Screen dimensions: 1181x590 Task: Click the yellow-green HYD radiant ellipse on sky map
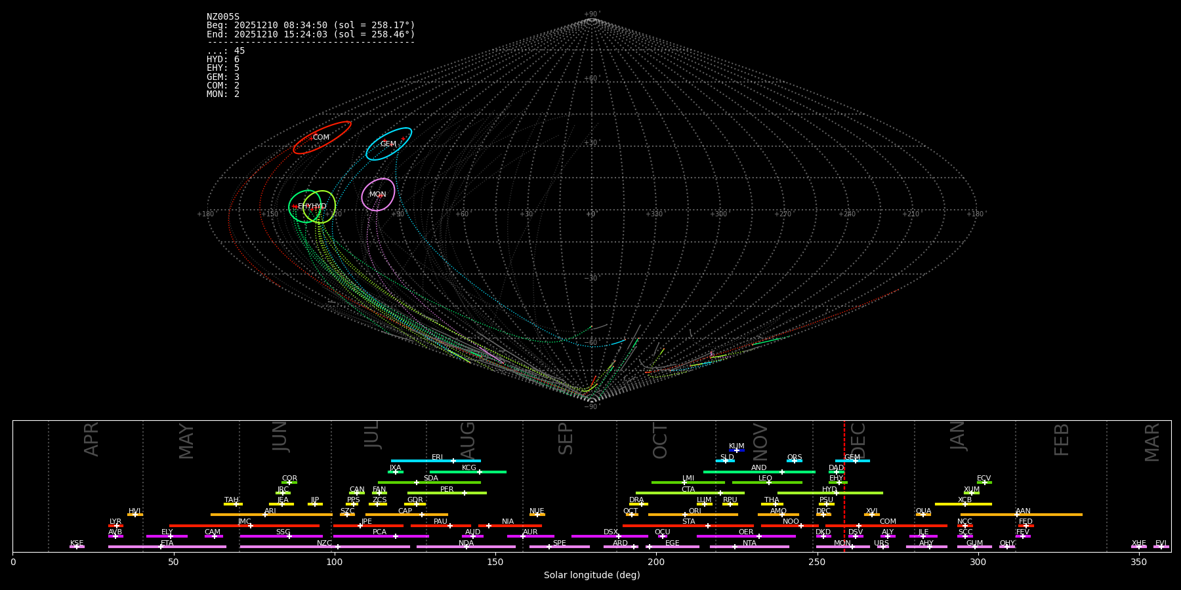tap(320, 206)
